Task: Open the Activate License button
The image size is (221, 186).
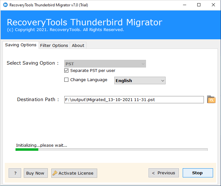Action: coord(74,173)
